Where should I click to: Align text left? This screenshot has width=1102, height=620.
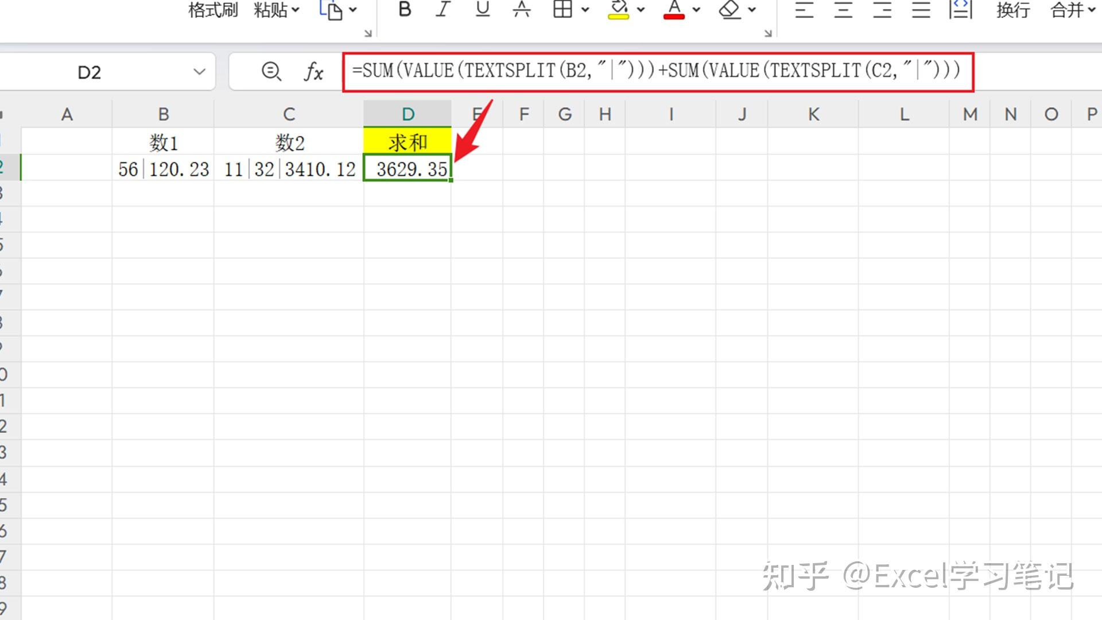804,10
